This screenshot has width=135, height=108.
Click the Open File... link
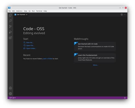[x=29, y=45]
